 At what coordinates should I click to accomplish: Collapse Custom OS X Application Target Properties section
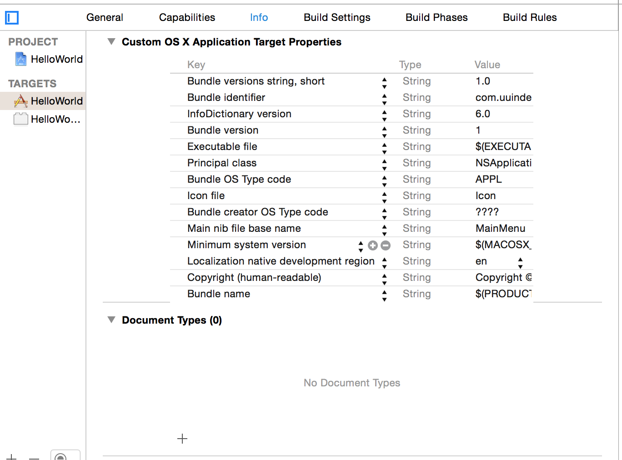(111, 42)
